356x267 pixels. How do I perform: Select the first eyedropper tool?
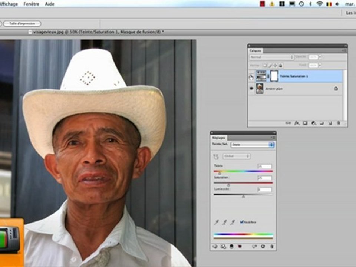click(216, 222)
